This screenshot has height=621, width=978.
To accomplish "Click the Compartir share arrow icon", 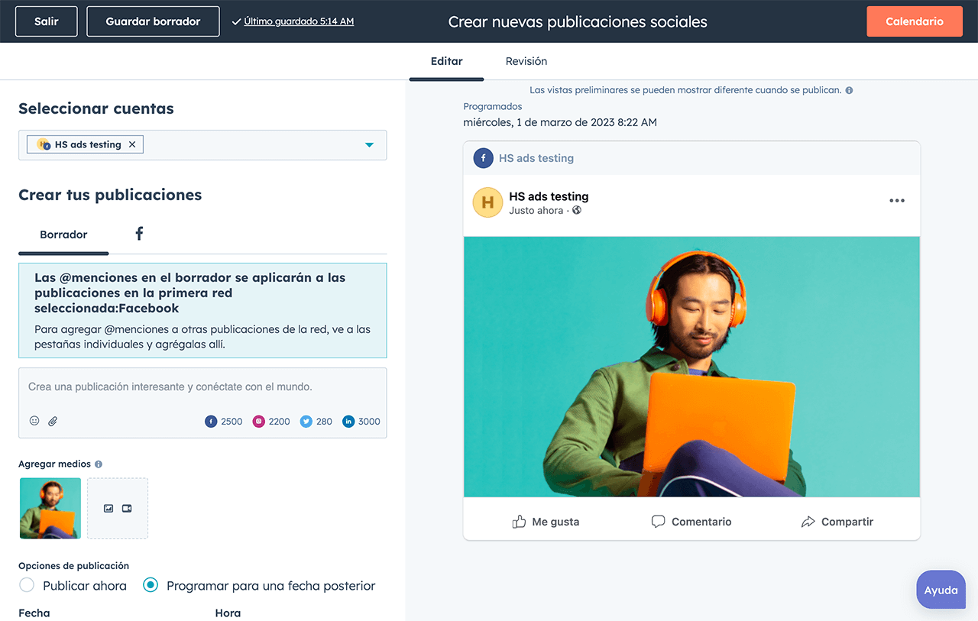I will pos(808,522).
